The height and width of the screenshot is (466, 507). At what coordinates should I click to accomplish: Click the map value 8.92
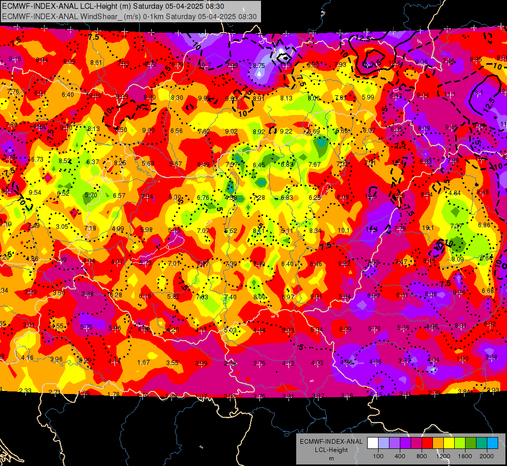(x=258, y=132)
